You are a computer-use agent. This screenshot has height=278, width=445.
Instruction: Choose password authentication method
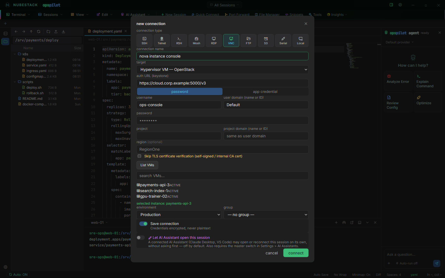tap(180, 91)
